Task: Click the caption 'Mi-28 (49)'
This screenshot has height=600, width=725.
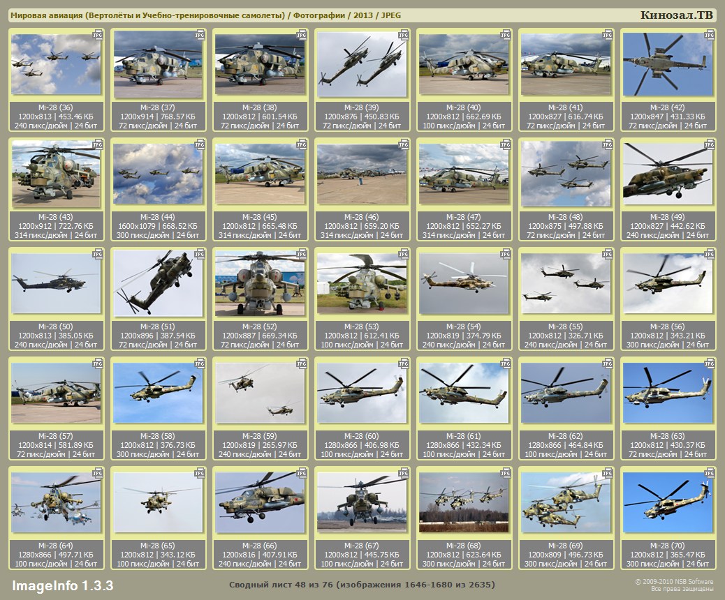Action: (668, 217)
